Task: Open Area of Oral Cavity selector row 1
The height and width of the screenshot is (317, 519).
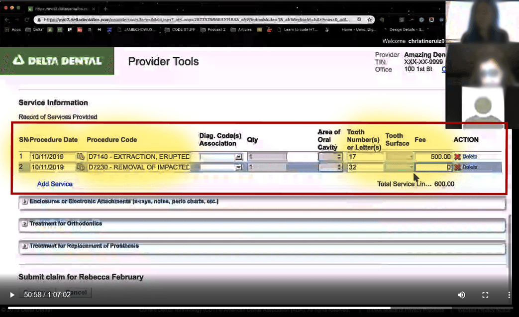Action: tap(330, 157)
